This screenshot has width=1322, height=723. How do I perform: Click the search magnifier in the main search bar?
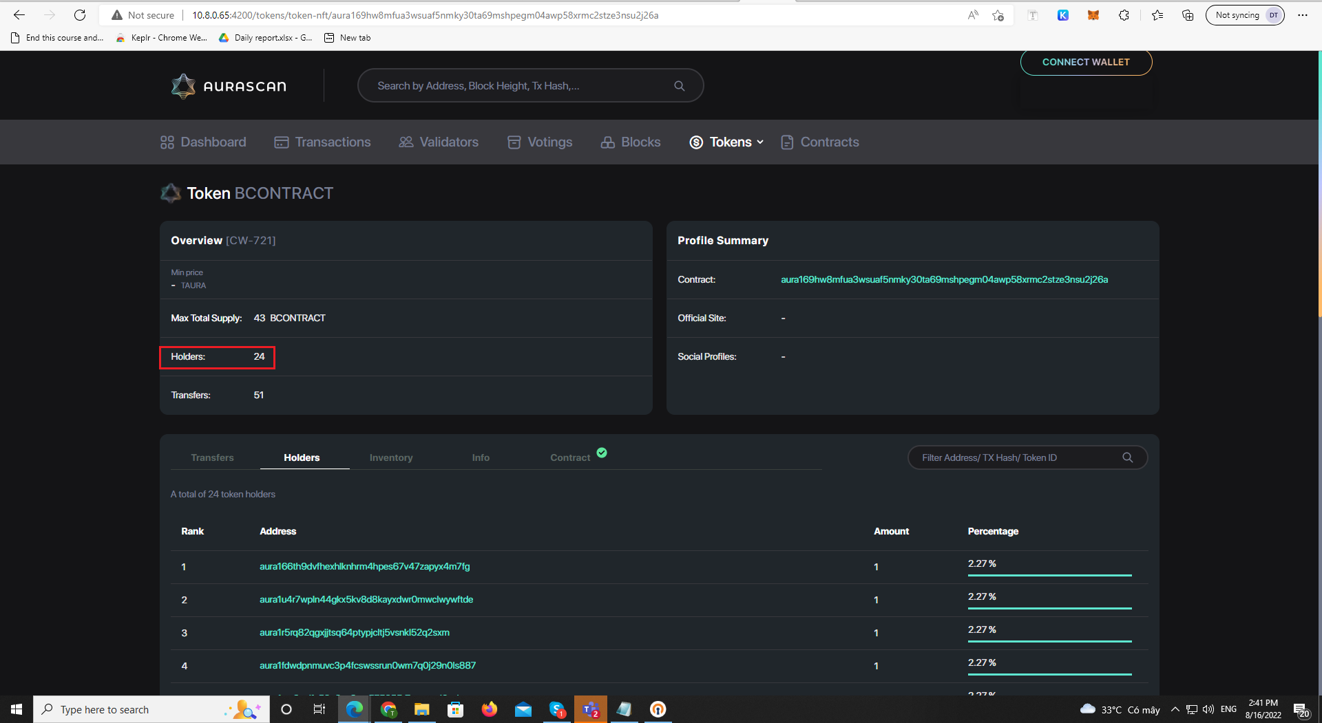click(680, 86)
